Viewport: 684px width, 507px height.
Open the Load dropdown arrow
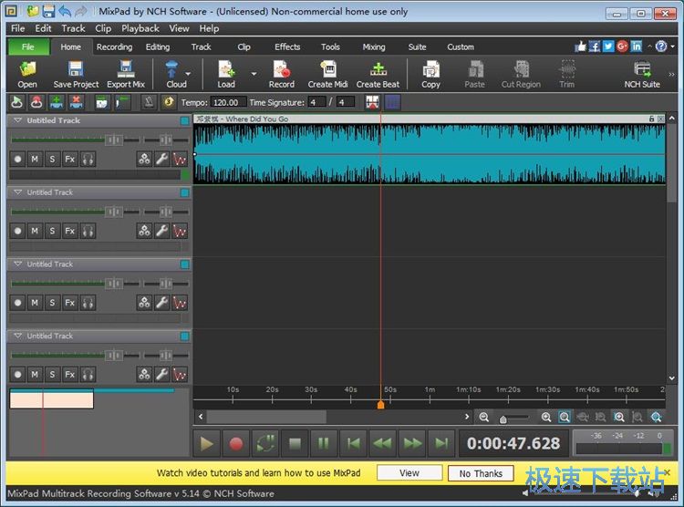pos(254,73)
